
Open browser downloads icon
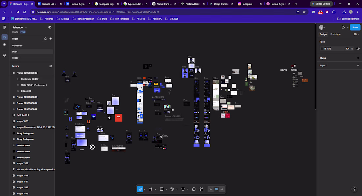coord(344,12)
